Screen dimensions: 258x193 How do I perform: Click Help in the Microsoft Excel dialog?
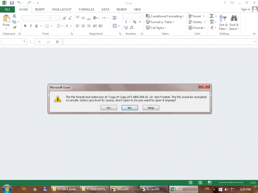pyautogui.click(x=151, y=108)
